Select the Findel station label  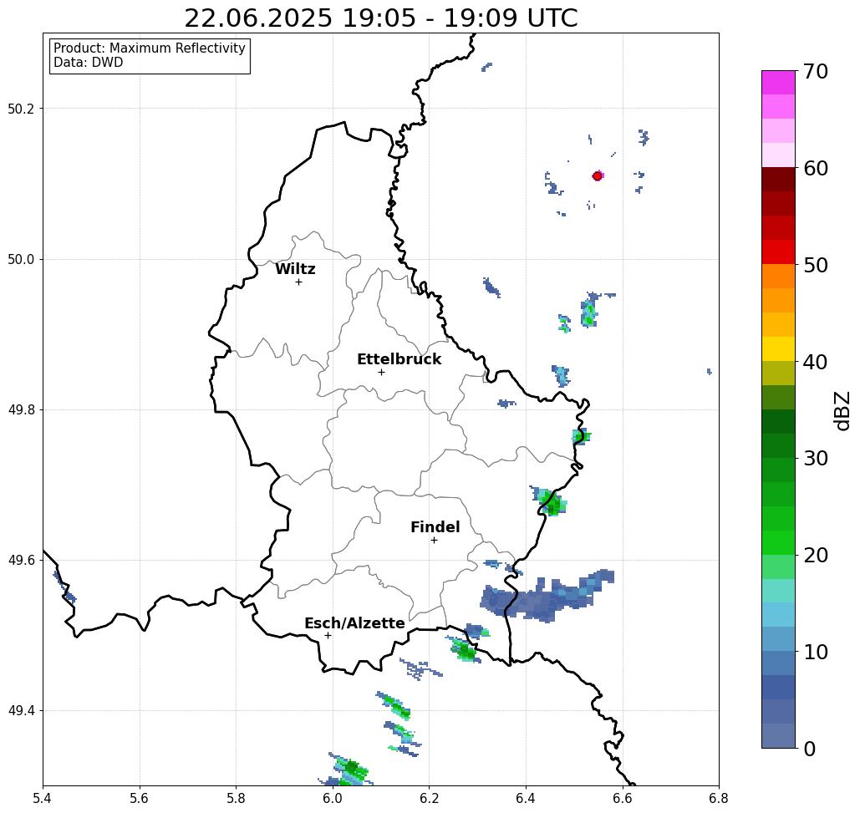[435, 527]
